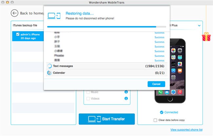This screenshot has height=136, width=213.
Task: Click the Connected status text
Action: (171, 112)
